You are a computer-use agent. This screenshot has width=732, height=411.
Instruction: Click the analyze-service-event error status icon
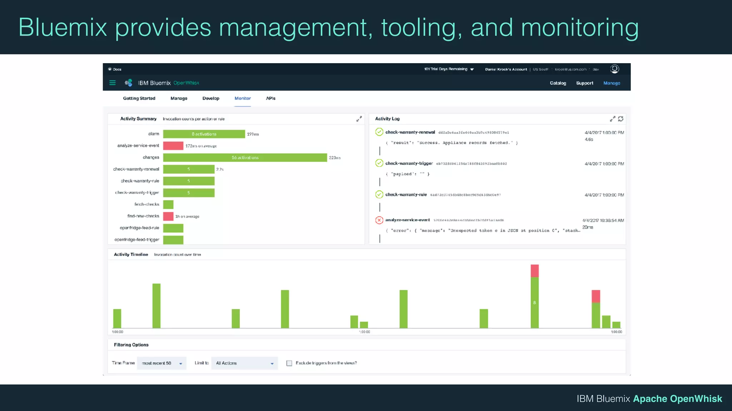click(x=379, y=220)
